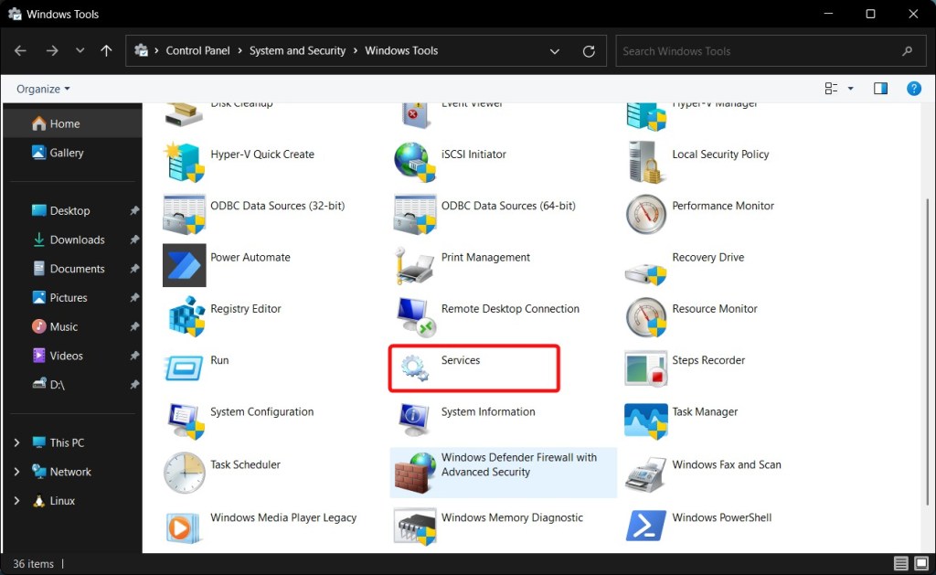Open Local Security Policy icon
This screenshot has width=936, height=575.
click(x=645, y=162)
